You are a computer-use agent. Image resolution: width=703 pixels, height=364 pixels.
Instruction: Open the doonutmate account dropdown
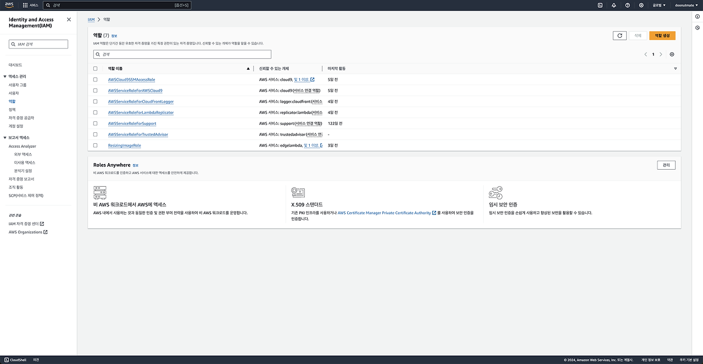[688, 5]
